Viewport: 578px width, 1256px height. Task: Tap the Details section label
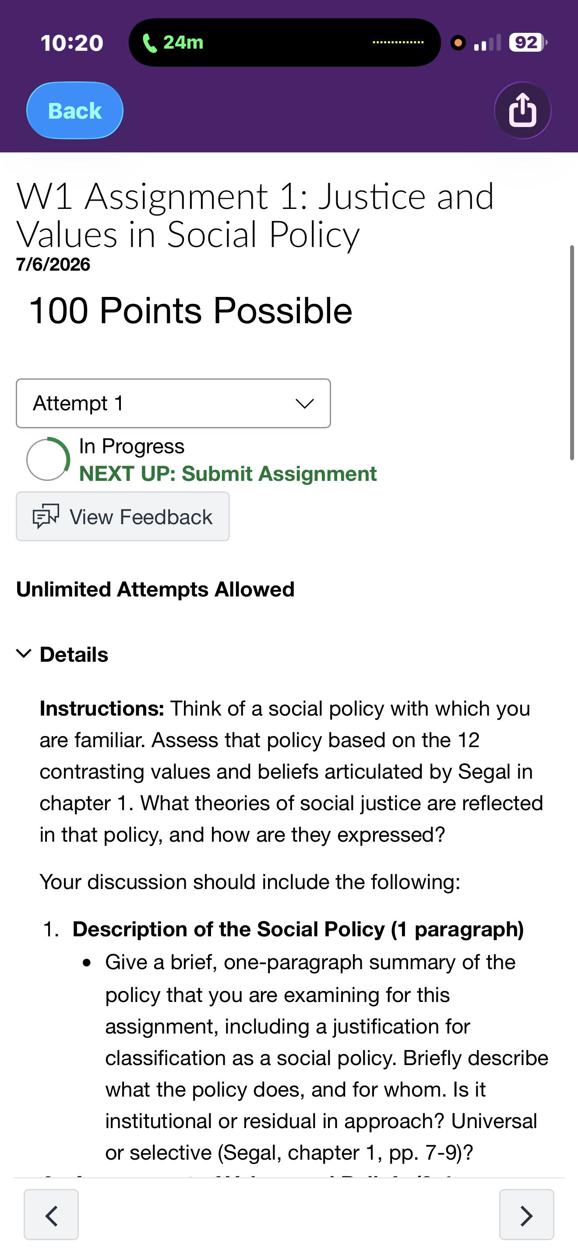coord(74,654)
